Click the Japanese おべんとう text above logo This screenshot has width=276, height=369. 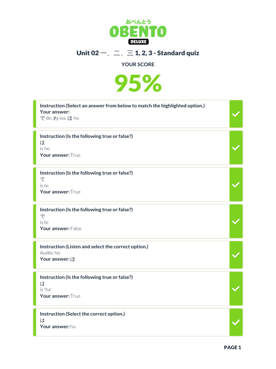(138, 22)
